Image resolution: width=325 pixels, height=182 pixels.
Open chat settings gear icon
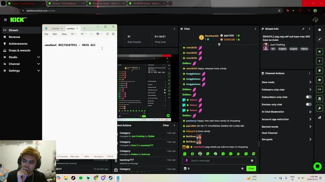pos(242,169)
